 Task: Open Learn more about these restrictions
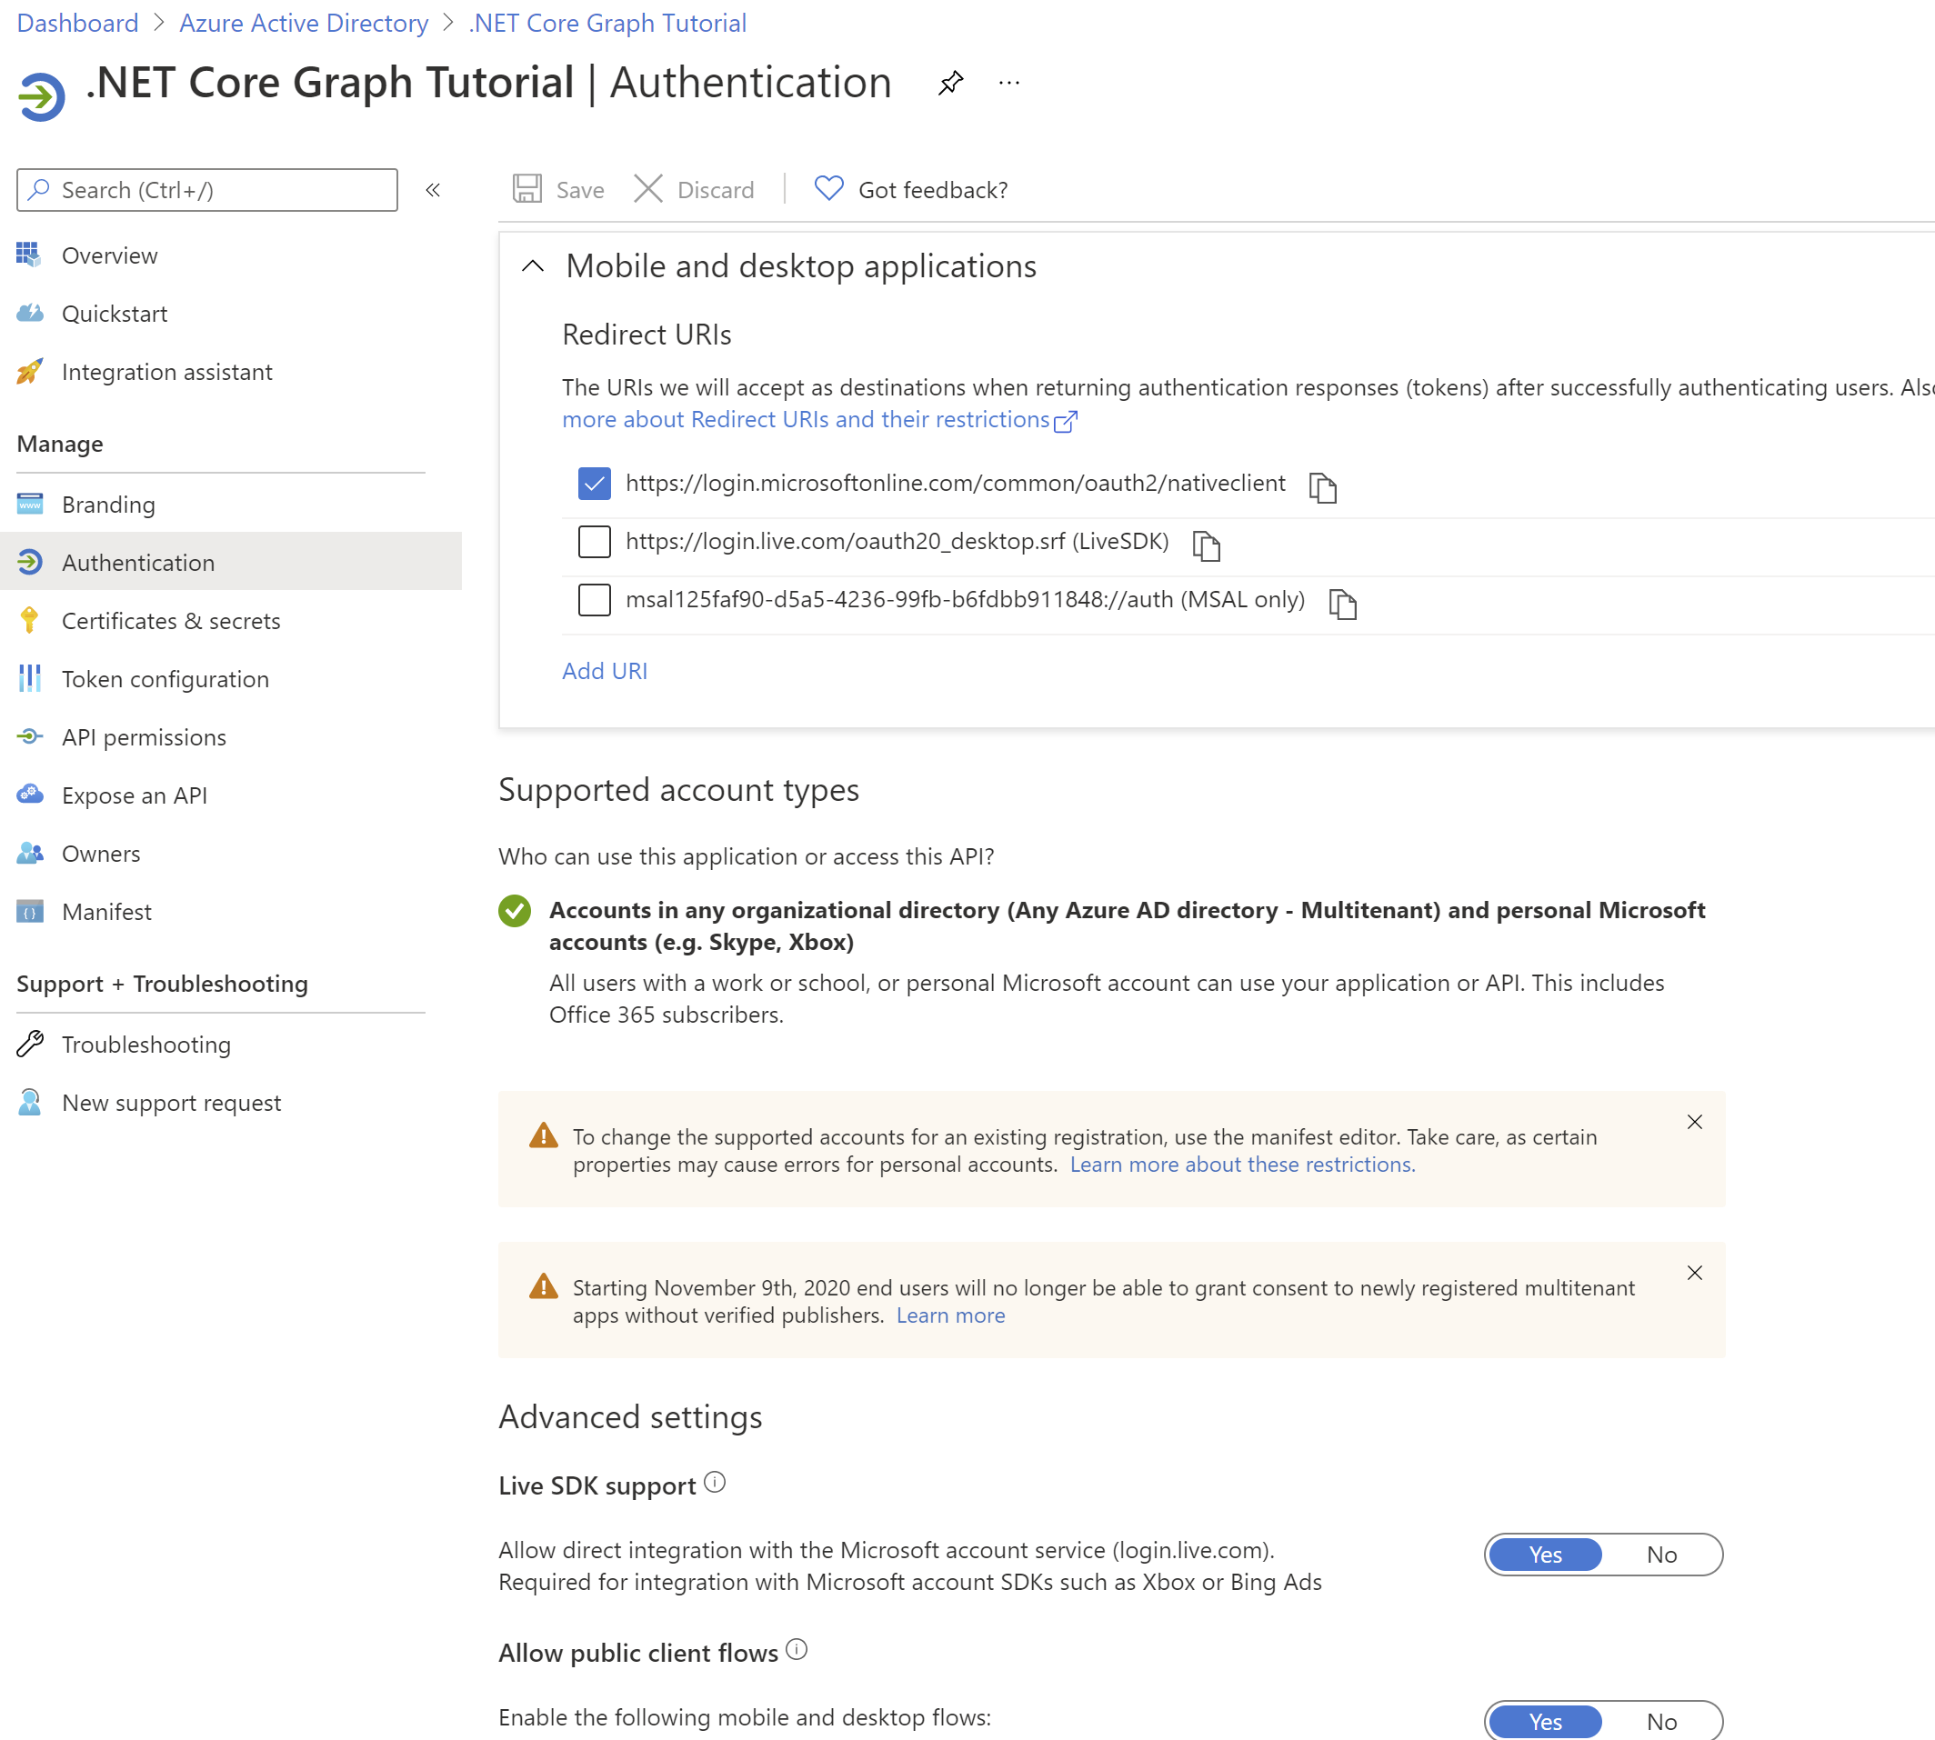(x=1242, y=1164)
